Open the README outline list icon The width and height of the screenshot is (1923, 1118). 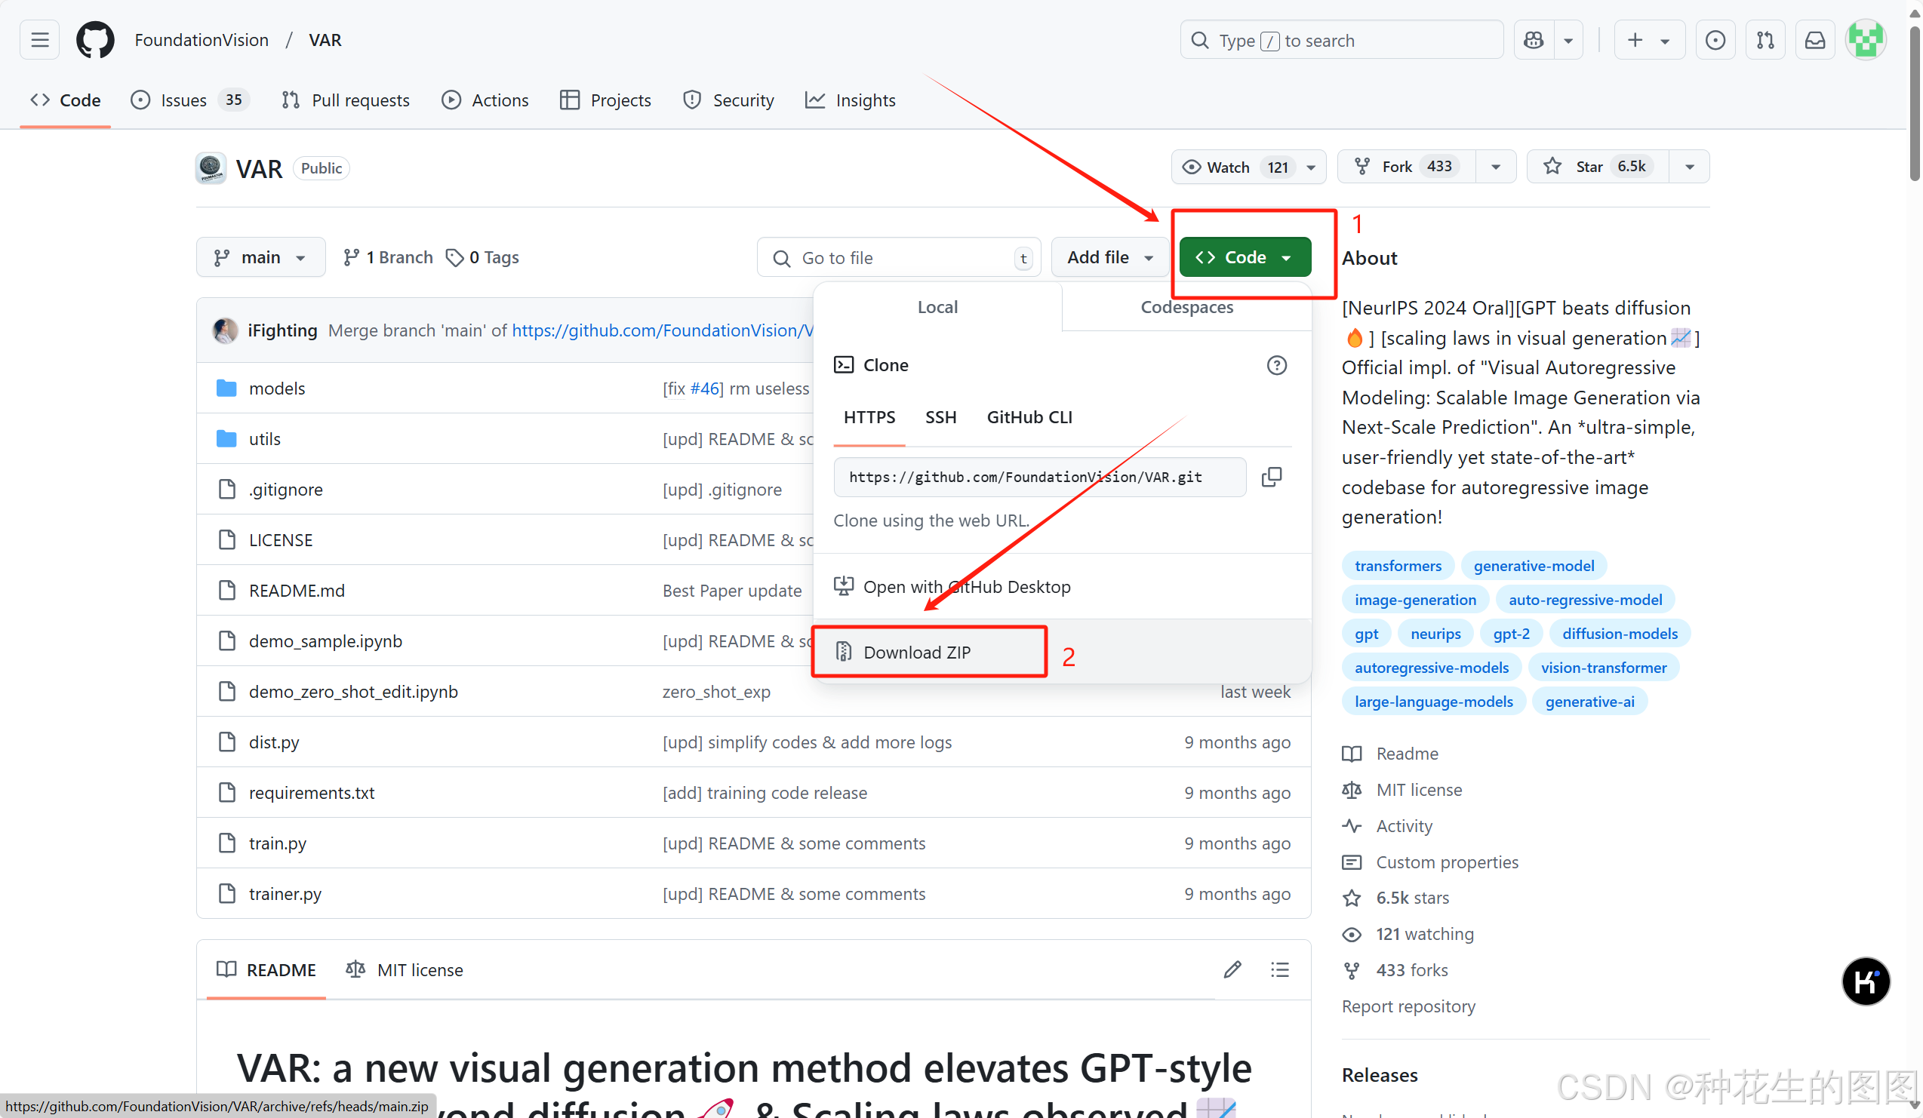click(x=1280, y=969)
